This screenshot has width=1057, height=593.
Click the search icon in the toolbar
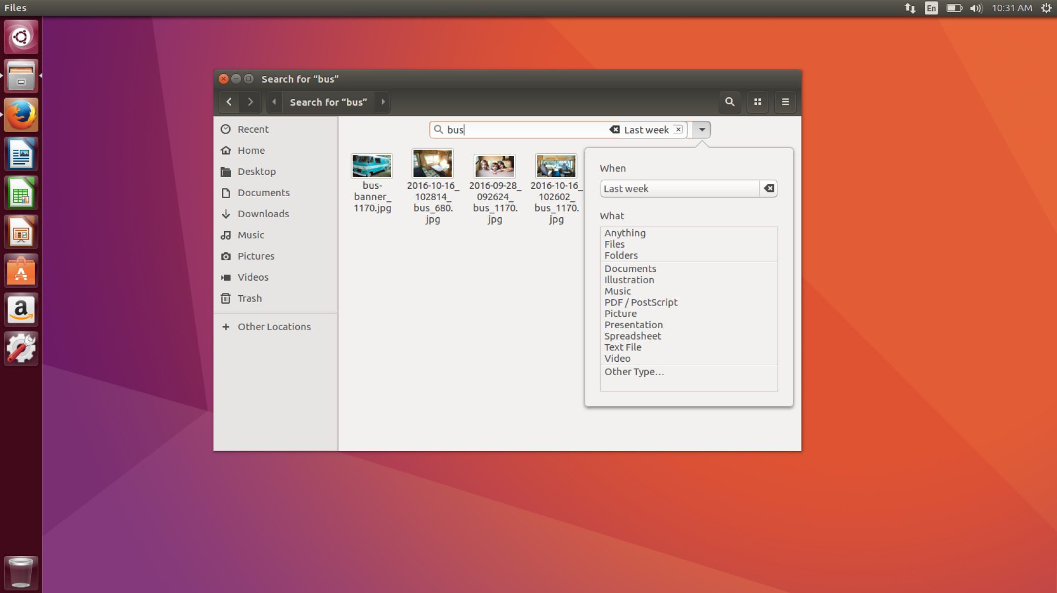click(729, 102)
